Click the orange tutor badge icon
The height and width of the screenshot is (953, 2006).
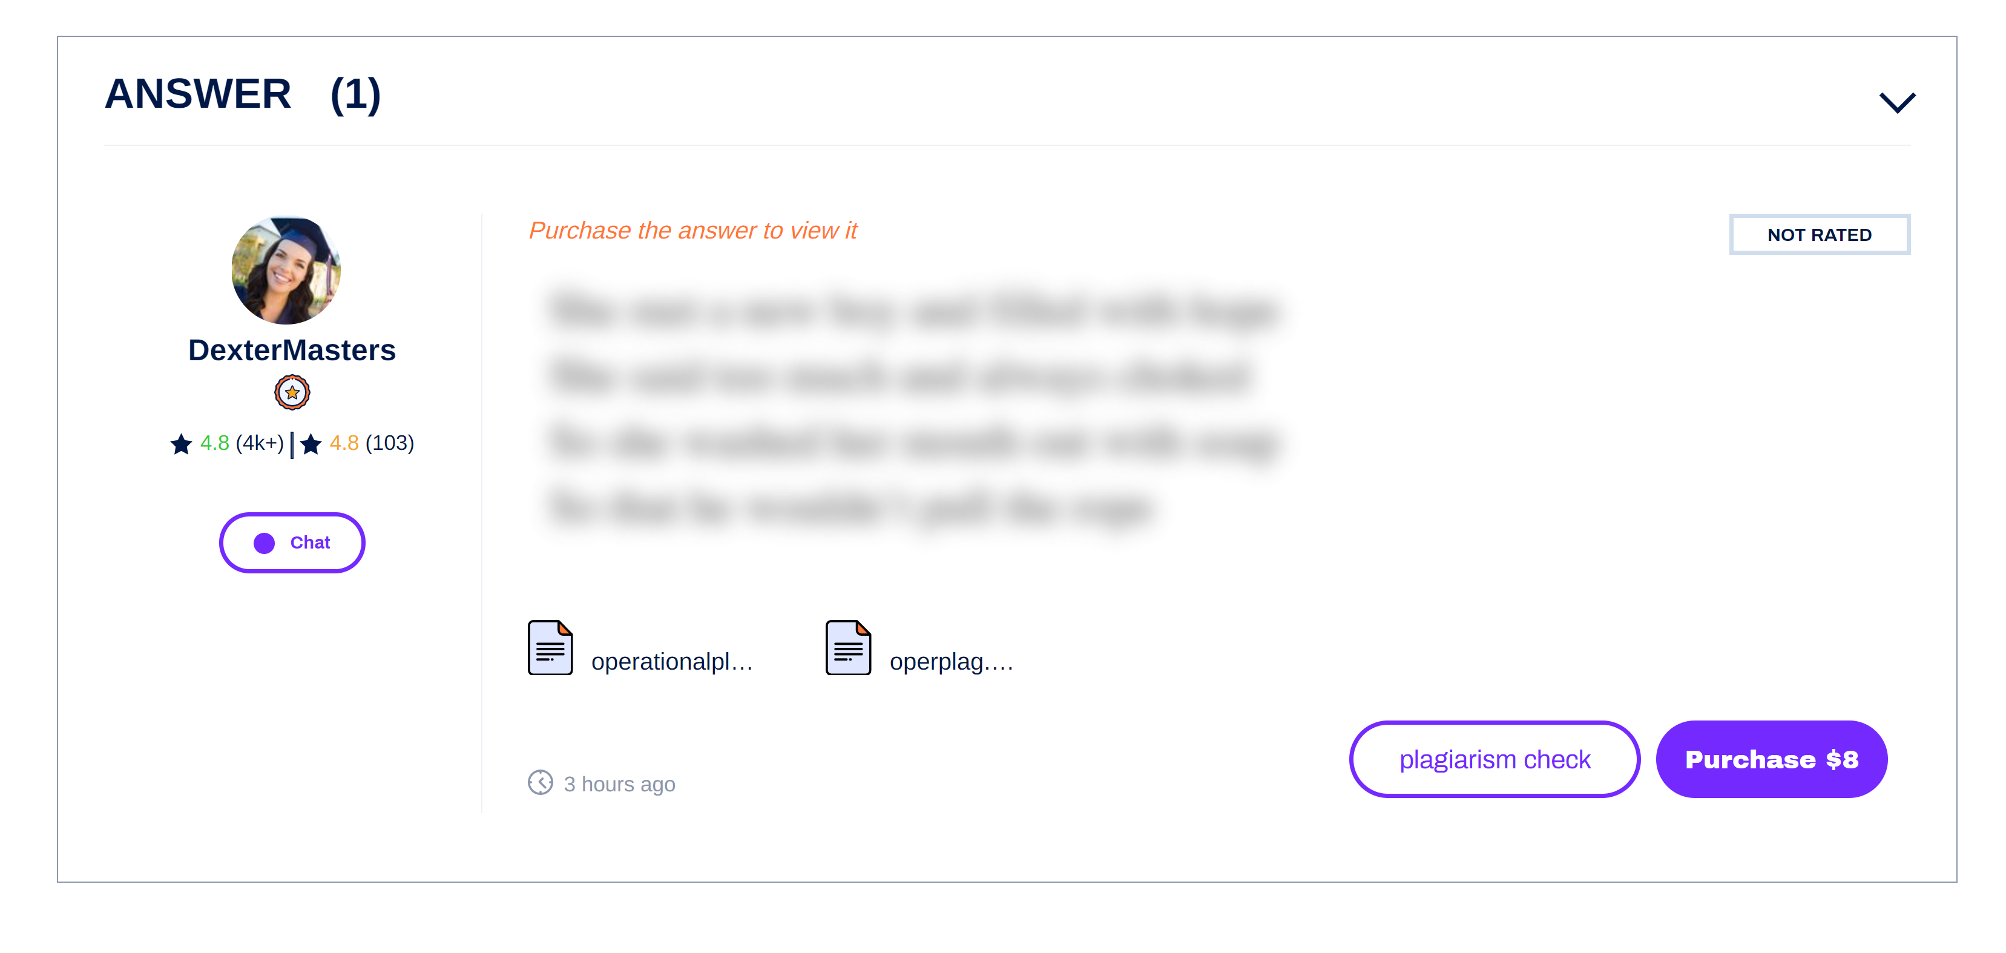click(x=292, y=392)
